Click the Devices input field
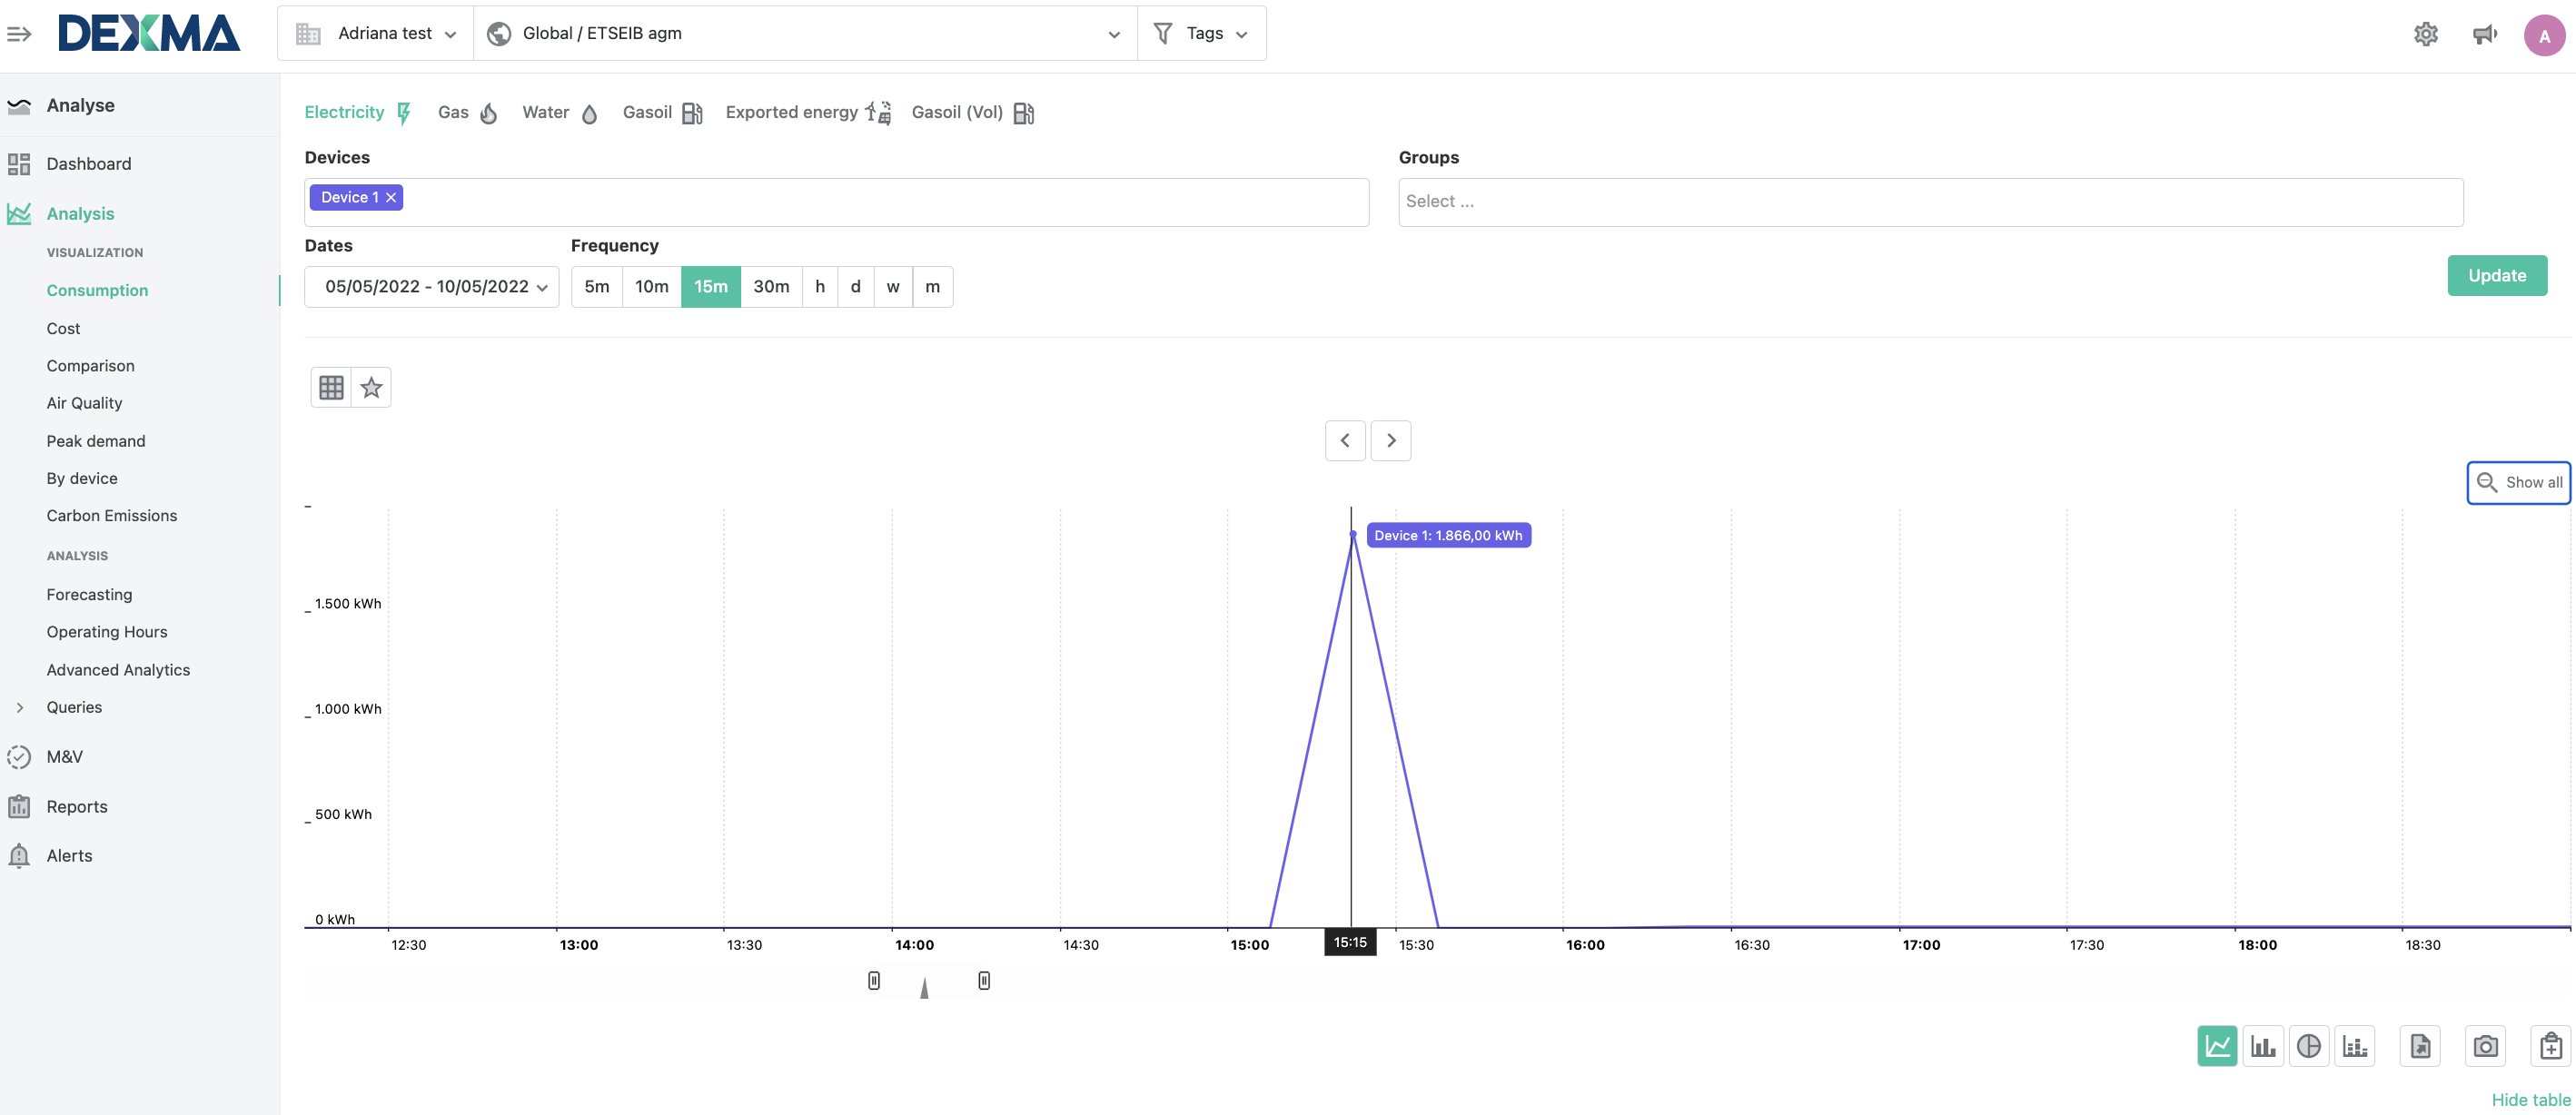This screenshot has width=2576, height=1115. coord(836,202)
